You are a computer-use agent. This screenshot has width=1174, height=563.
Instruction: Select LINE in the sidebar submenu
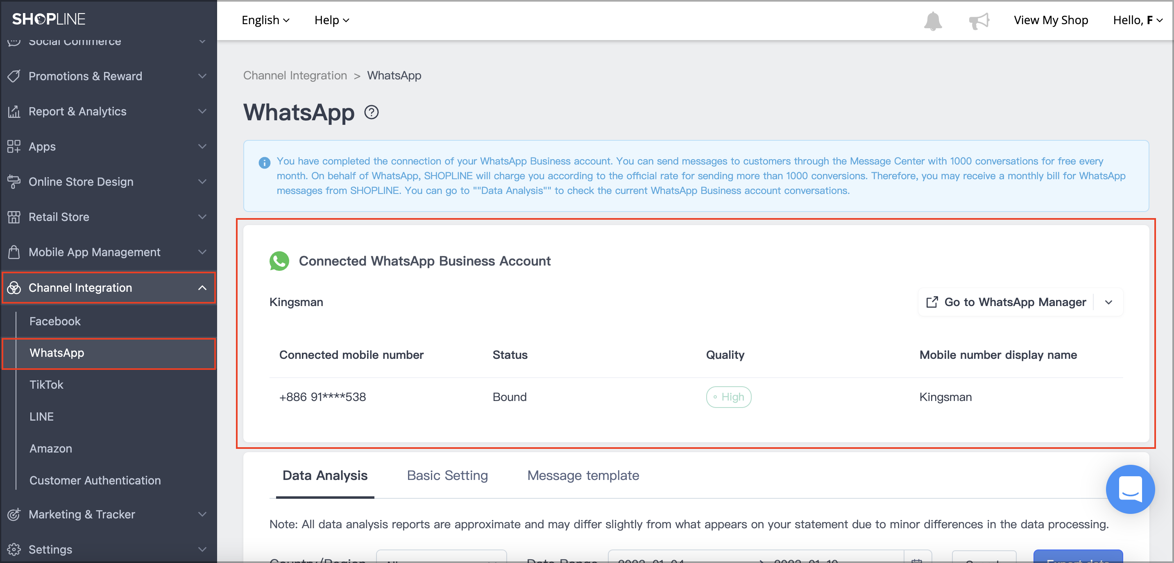pyautogui.click(x=41, y=417)
